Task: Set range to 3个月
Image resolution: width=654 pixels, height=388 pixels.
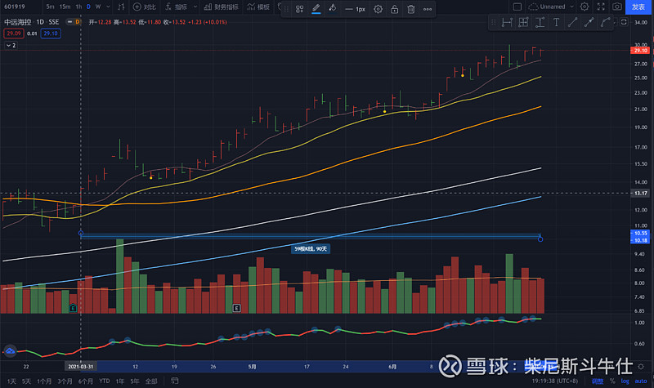Action: coord(65,381)
